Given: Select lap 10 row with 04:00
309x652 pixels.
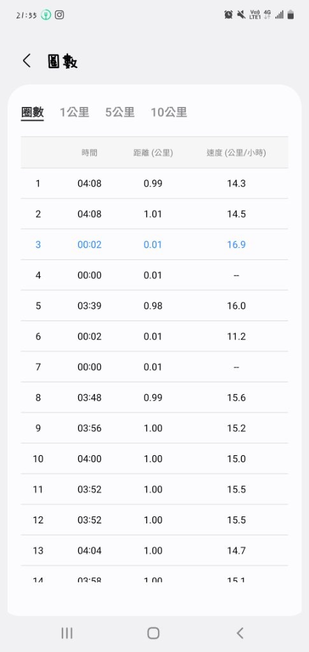Looking at the screenshot, I should 154,458.
